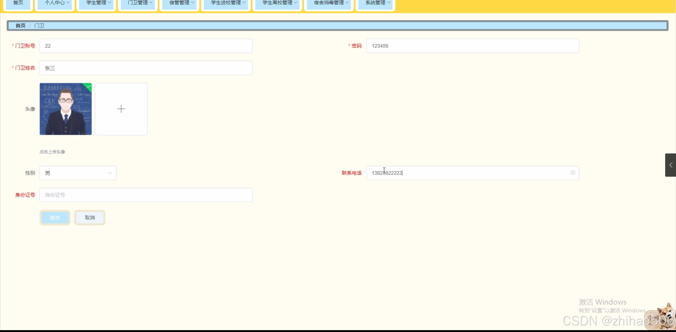This screenshot has height=332, width=676.
Task: Click the green checkmark on the avatar
Action: [89, 86]
